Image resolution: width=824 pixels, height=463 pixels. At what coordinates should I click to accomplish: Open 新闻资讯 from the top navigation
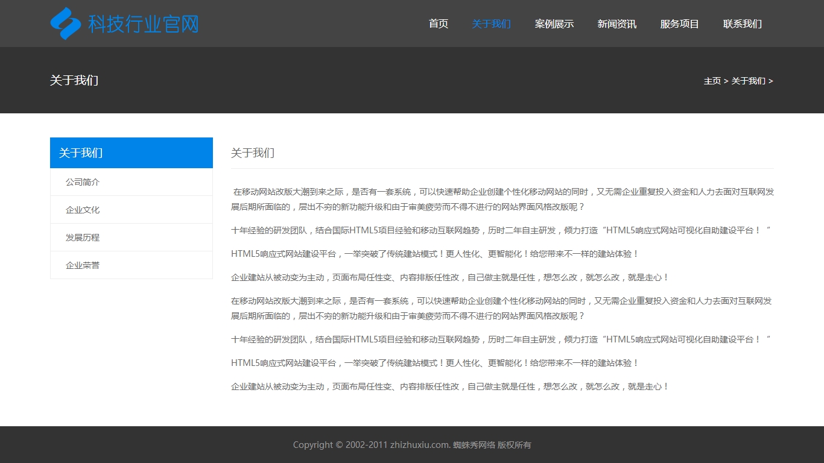pos(616,24)
